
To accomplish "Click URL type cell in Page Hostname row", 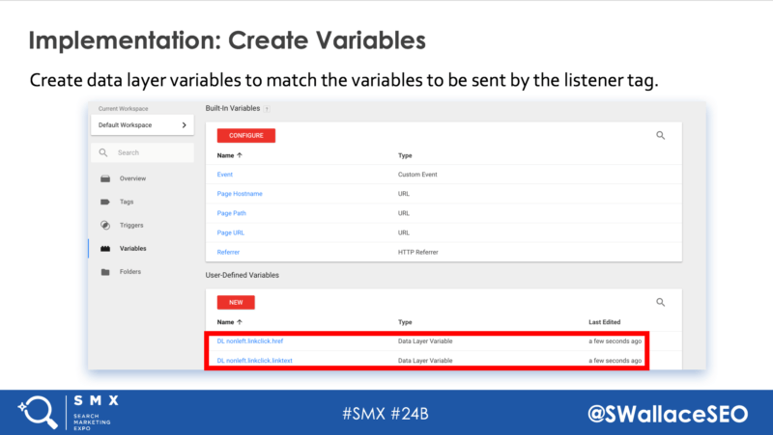I will pyautogui.click(x=404, y=194).
